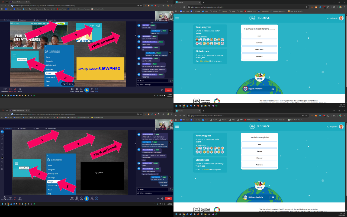The image size is (347, 217).
Task: Toggle Room Mode in bottom Engageli window
Action: click(5, 198)
